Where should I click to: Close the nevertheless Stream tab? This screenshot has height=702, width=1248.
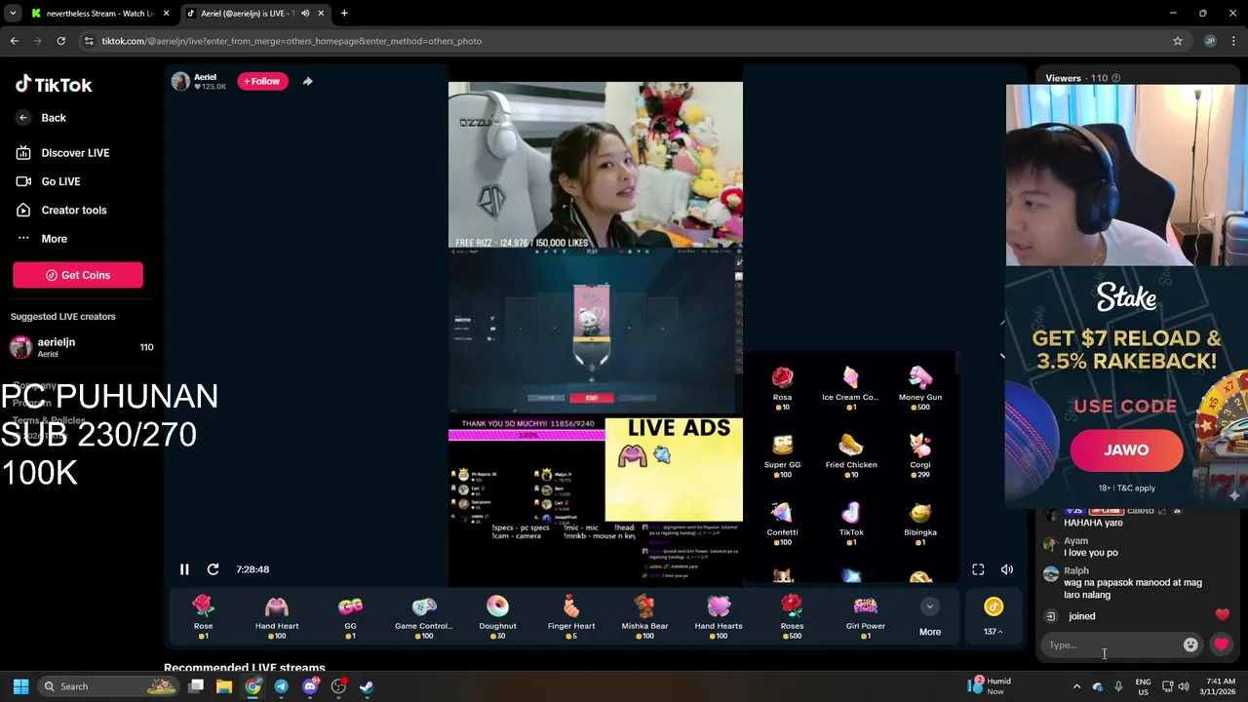pyautogui.click(x=167, y=14)
